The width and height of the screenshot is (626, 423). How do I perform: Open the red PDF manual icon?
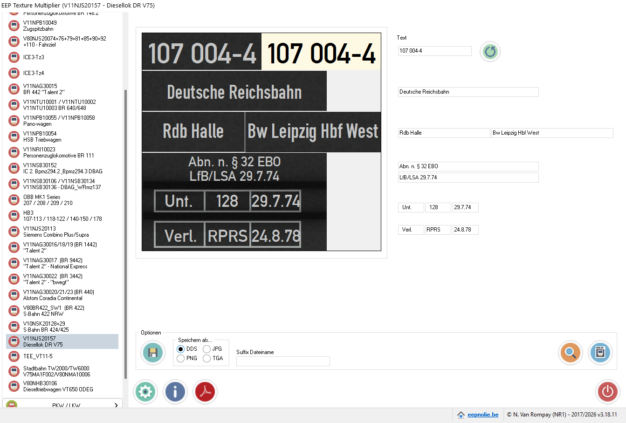point(205,392)
